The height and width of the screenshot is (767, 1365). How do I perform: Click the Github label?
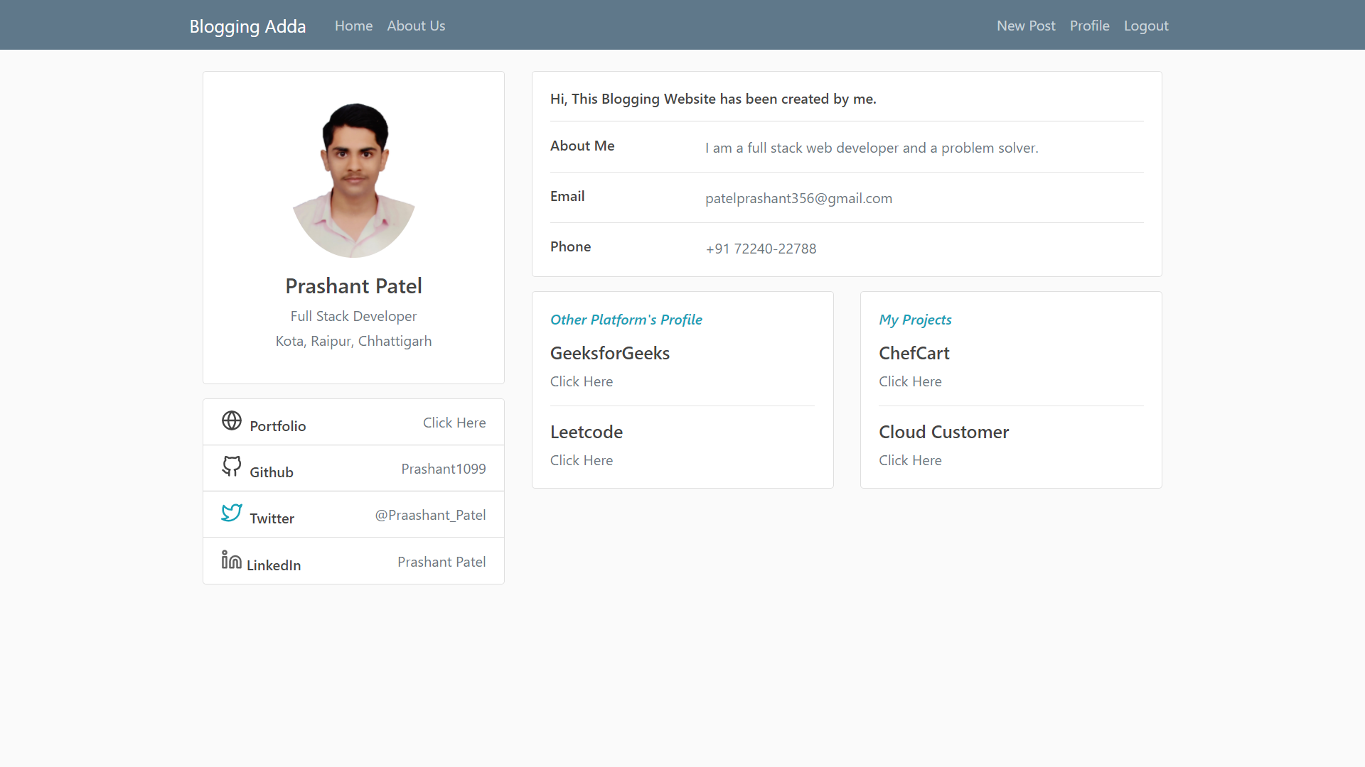[272, 472]
